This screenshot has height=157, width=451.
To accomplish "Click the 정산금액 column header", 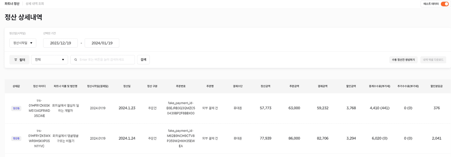I will pos(265,86).
